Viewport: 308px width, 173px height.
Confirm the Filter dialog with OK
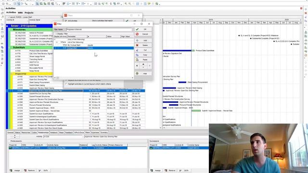pos(143,29)
